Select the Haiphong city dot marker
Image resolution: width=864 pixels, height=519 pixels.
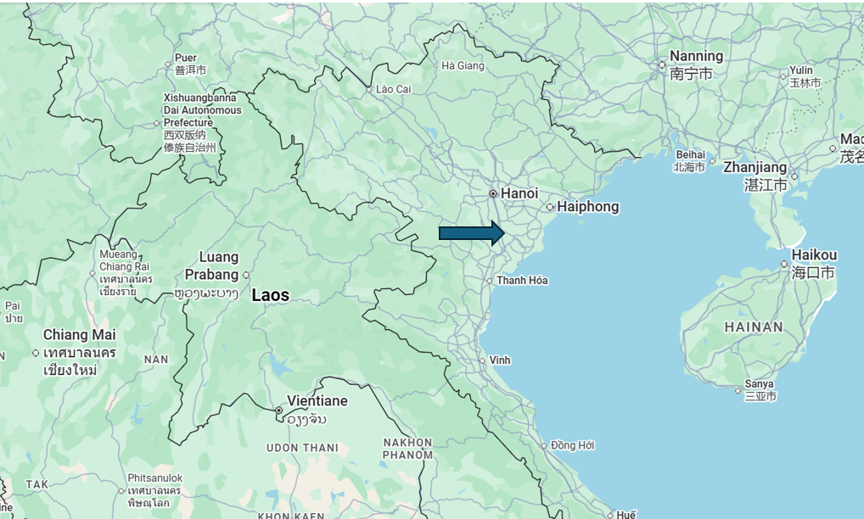pos(550,208)
